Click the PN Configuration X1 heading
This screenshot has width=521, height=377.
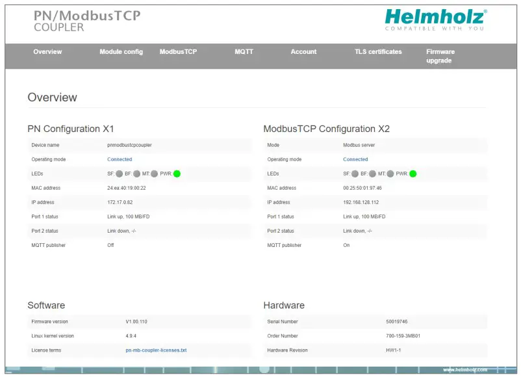tap(71, 129)
